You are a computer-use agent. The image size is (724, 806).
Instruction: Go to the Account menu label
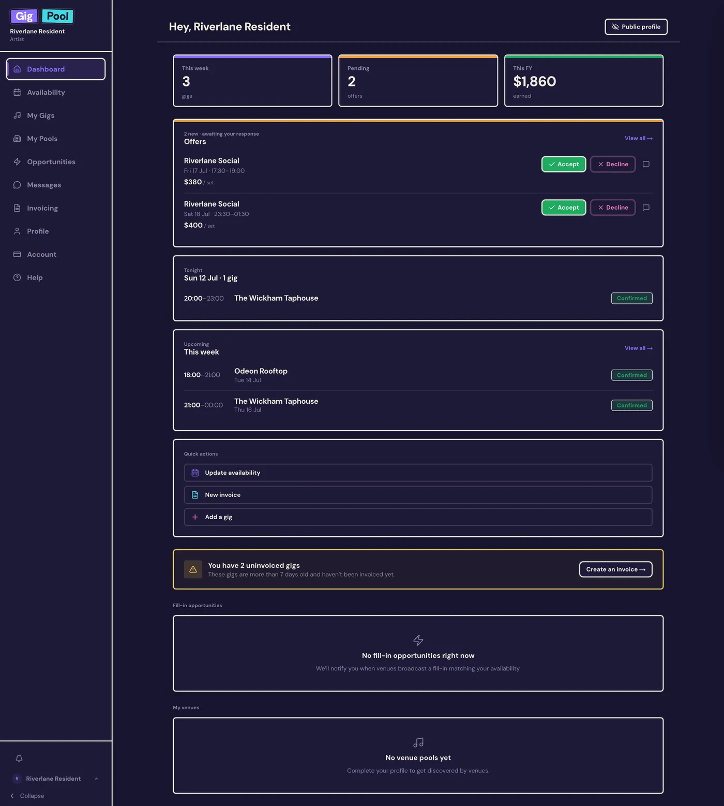point(42,254)
